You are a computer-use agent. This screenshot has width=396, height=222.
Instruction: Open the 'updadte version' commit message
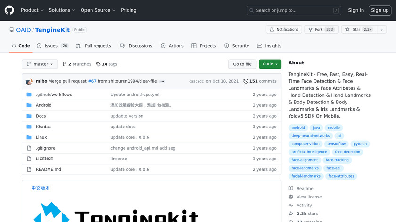[x=127, y=116]
